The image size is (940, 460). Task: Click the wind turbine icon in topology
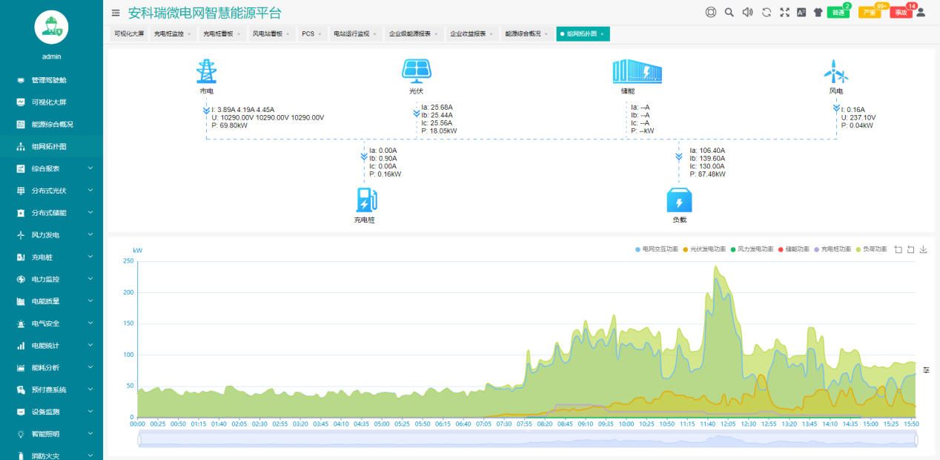835,72
